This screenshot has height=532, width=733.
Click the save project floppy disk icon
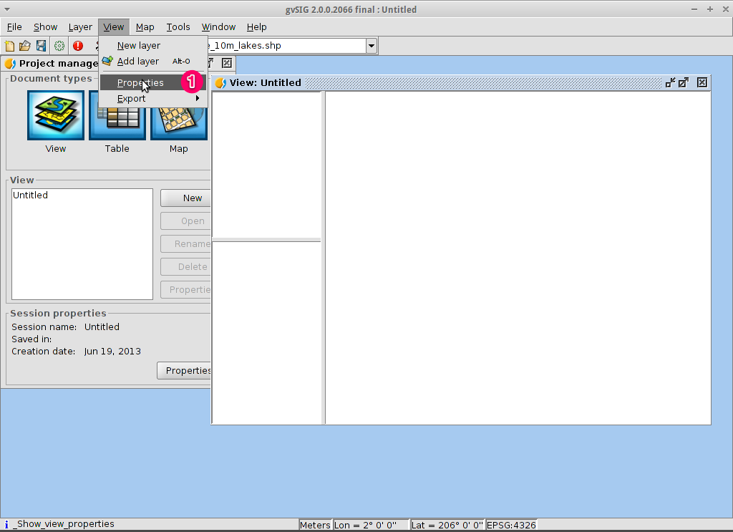pos(41,46)
